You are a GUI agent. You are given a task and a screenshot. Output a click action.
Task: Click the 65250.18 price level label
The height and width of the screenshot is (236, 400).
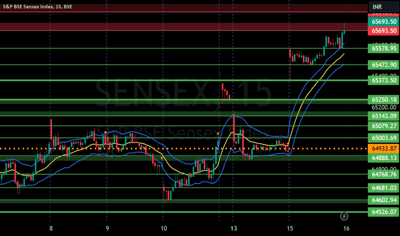(383, 100)
